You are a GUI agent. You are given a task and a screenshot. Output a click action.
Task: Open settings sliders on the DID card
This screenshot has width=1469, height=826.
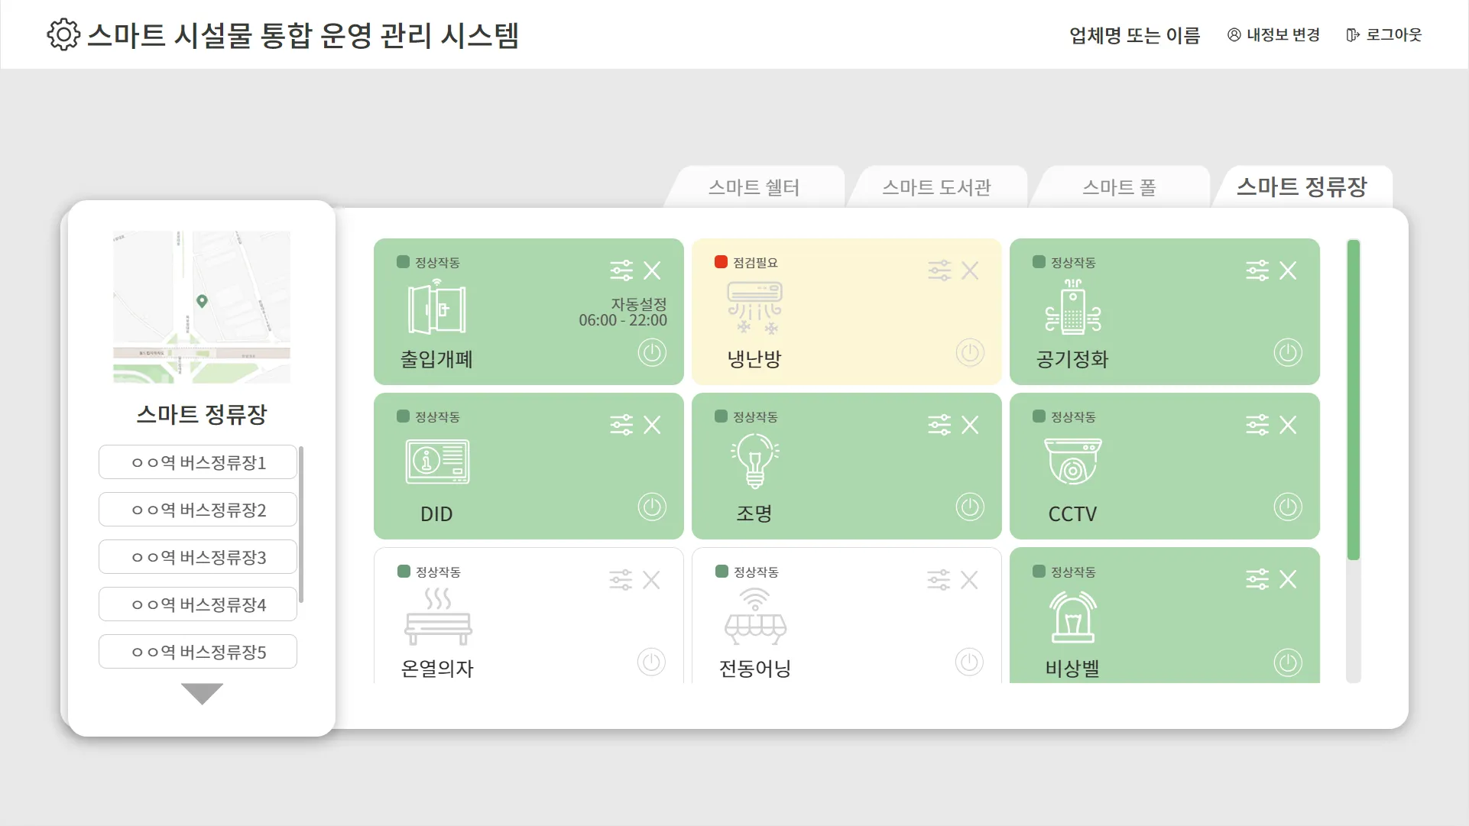621,424
